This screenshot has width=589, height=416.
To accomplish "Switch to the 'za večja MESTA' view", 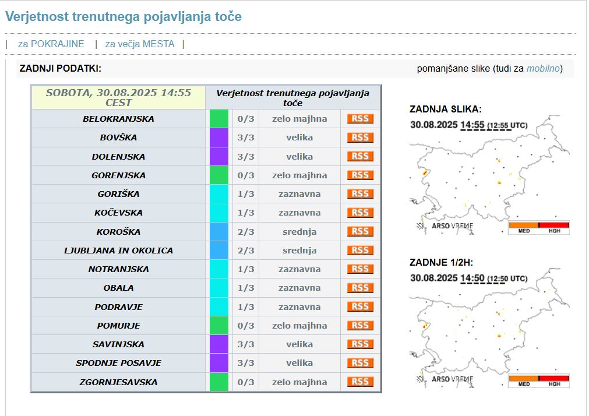I will click(140, 44).
